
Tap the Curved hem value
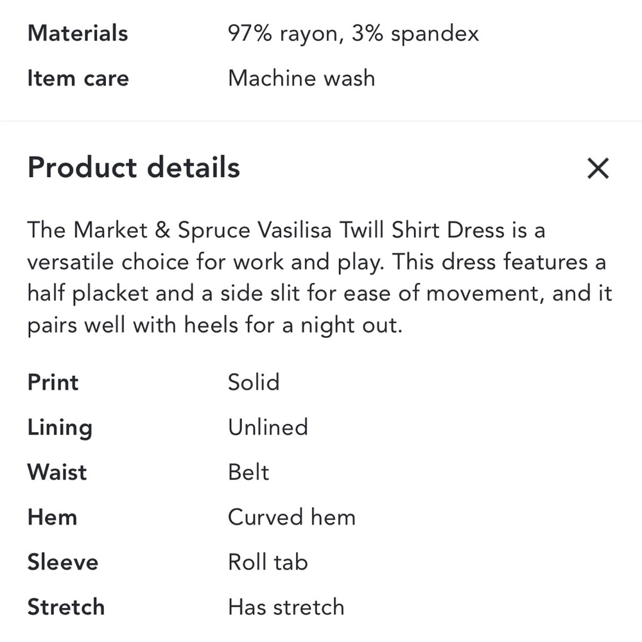(291, 517)
